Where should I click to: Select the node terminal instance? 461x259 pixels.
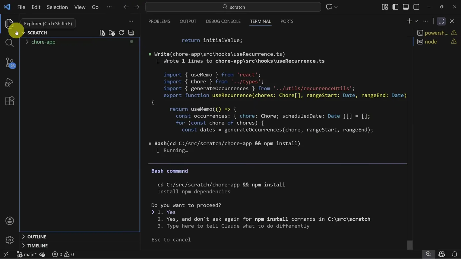tap(437, 42)
